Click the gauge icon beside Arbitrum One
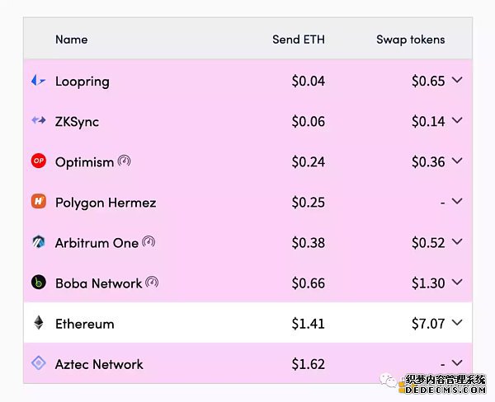 pyautogui.click(x=148, y=242)
